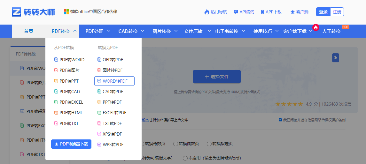The image size is (366, 164).
Task: Click the APP下载 phone icon
Action: pos(262,12)
